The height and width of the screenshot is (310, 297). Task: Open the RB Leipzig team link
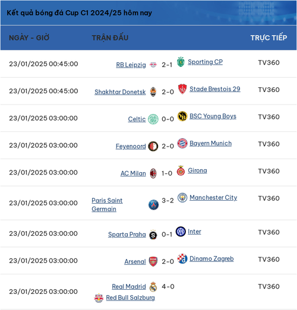131,65
